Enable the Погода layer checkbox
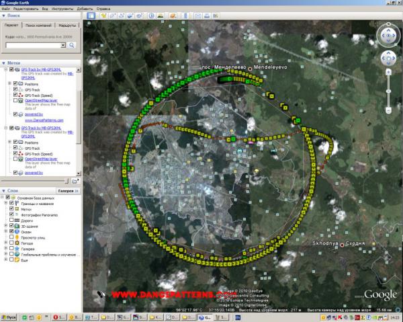The image size is (403, 322). tap(11, 243)
